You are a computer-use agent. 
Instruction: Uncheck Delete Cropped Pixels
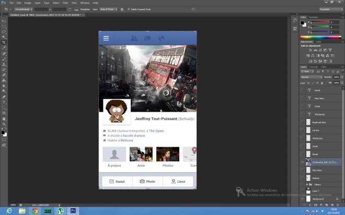129,9
